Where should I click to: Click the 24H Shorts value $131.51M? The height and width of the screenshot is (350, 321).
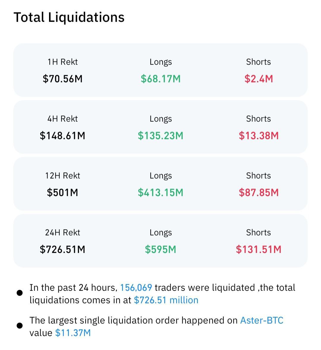(259, 250)
